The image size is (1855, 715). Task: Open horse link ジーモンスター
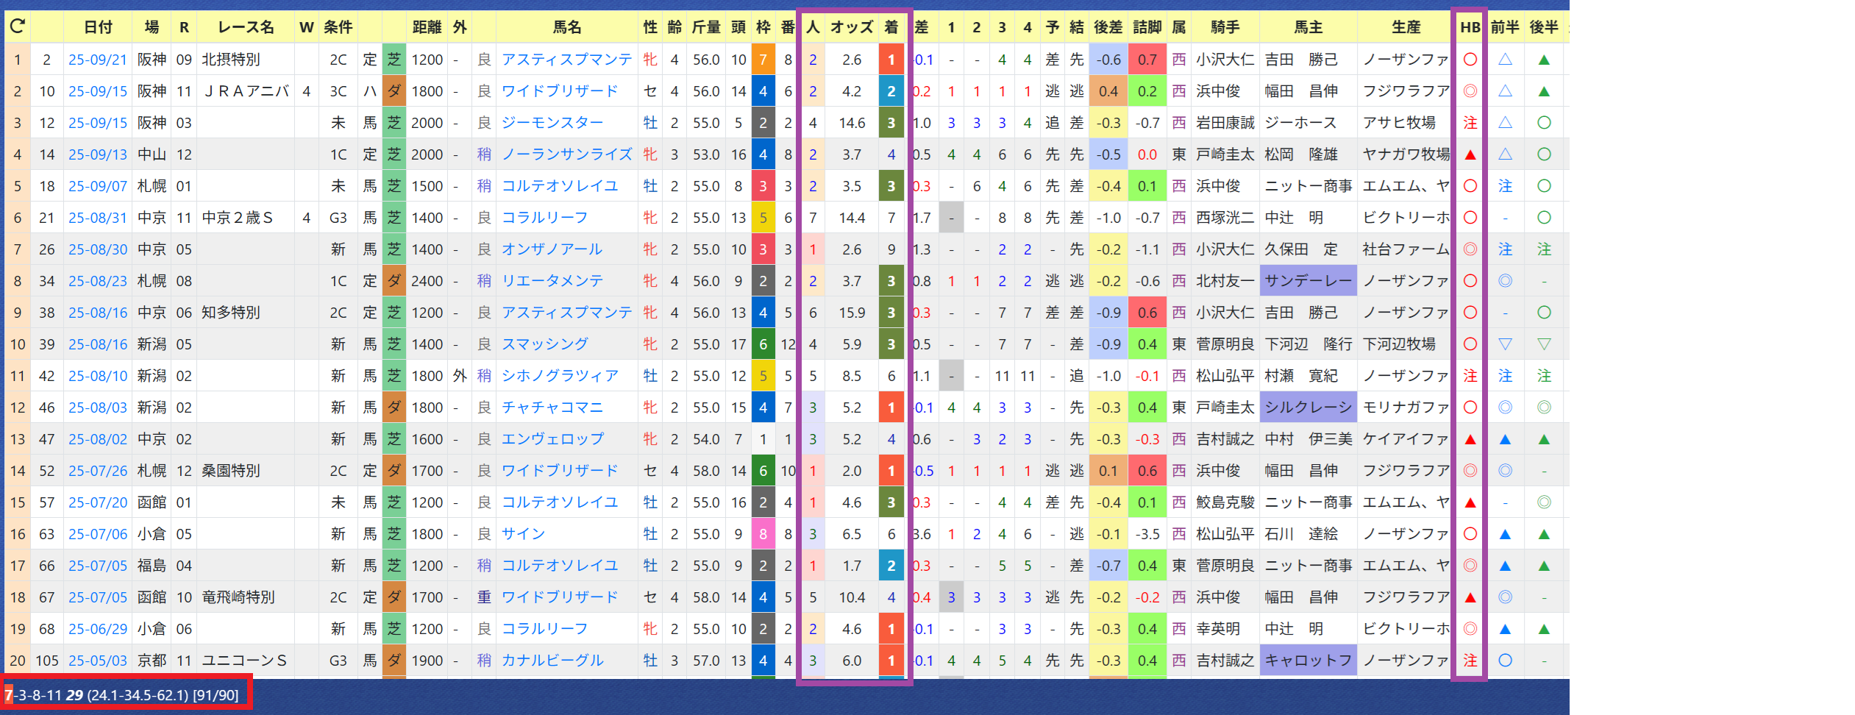click(x=552, y=123)
